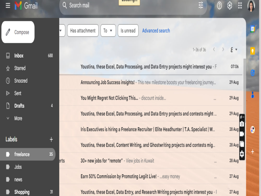Open Iris Executives Freelance Recruiter email
261x196 pixels.
[x=151, y=129]
